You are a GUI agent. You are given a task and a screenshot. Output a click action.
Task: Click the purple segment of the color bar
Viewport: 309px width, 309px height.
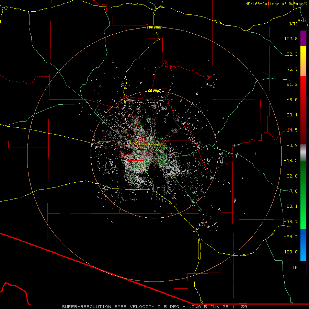[303, 38]
